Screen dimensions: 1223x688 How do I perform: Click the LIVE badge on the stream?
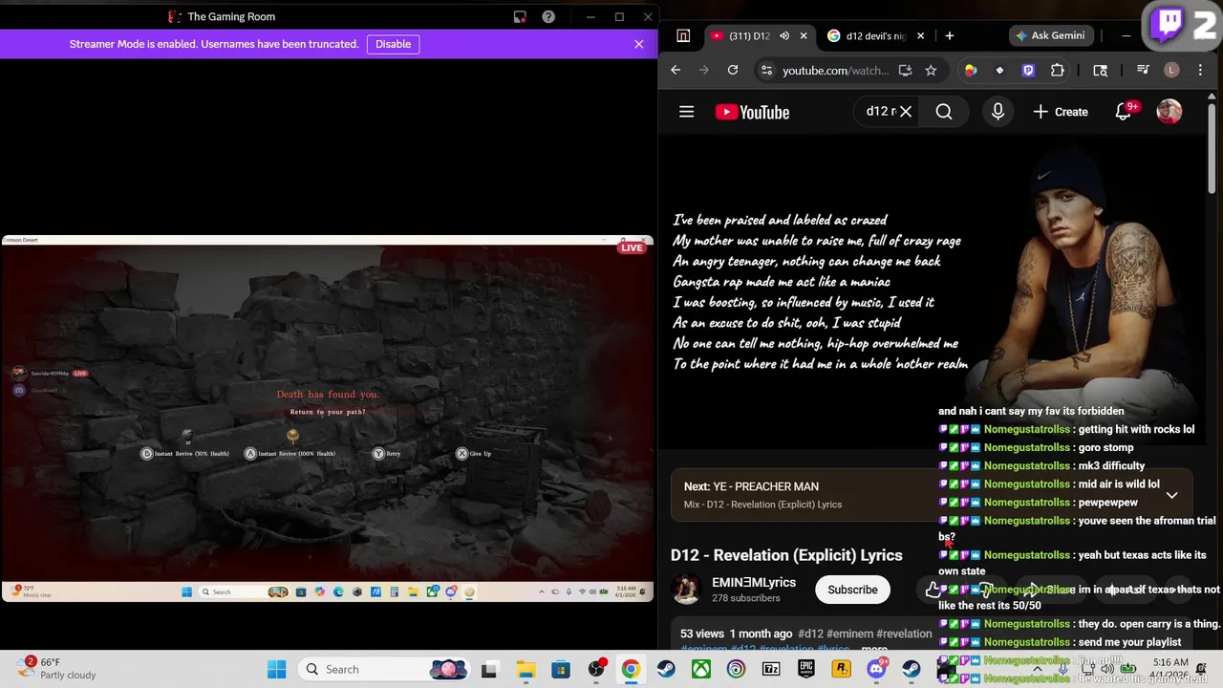click(x=632, y=247)
